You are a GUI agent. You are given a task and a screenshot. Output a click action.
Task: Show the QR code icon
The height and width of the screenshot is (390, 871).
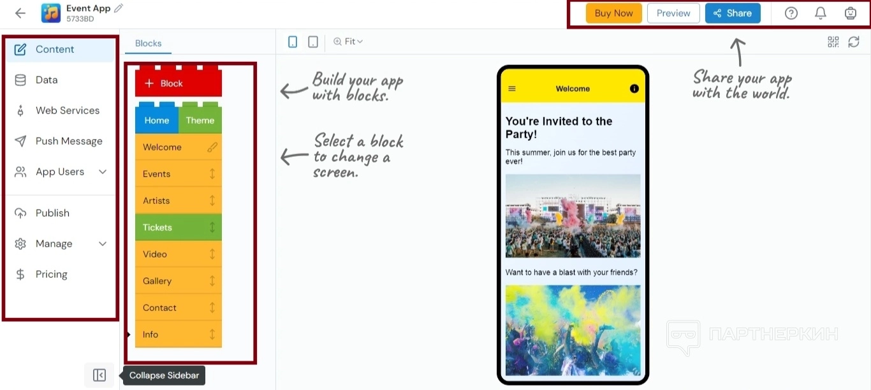point(833,41)
